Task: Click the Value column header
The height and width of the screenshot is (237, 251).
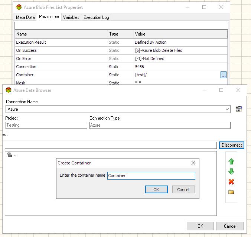Action: click(x=180, y=34)
